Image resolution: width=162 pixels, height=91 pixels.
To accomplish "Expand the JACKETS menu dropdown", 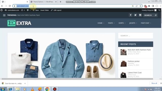I will (133, 23).
